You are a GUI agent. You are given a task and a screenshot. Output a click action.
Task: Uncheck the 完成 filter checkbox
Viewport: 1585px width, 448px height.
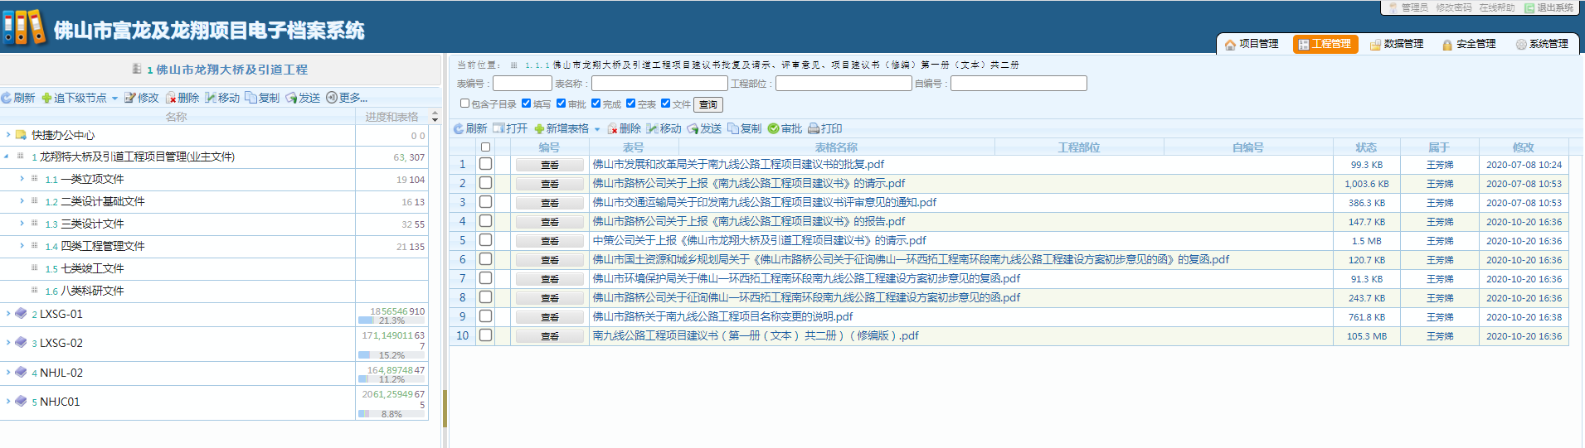(596, 104)
